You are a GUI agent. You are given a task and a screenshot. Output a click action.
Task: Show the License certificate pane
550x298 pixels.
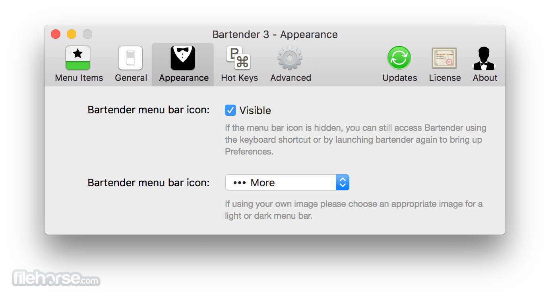445,64
